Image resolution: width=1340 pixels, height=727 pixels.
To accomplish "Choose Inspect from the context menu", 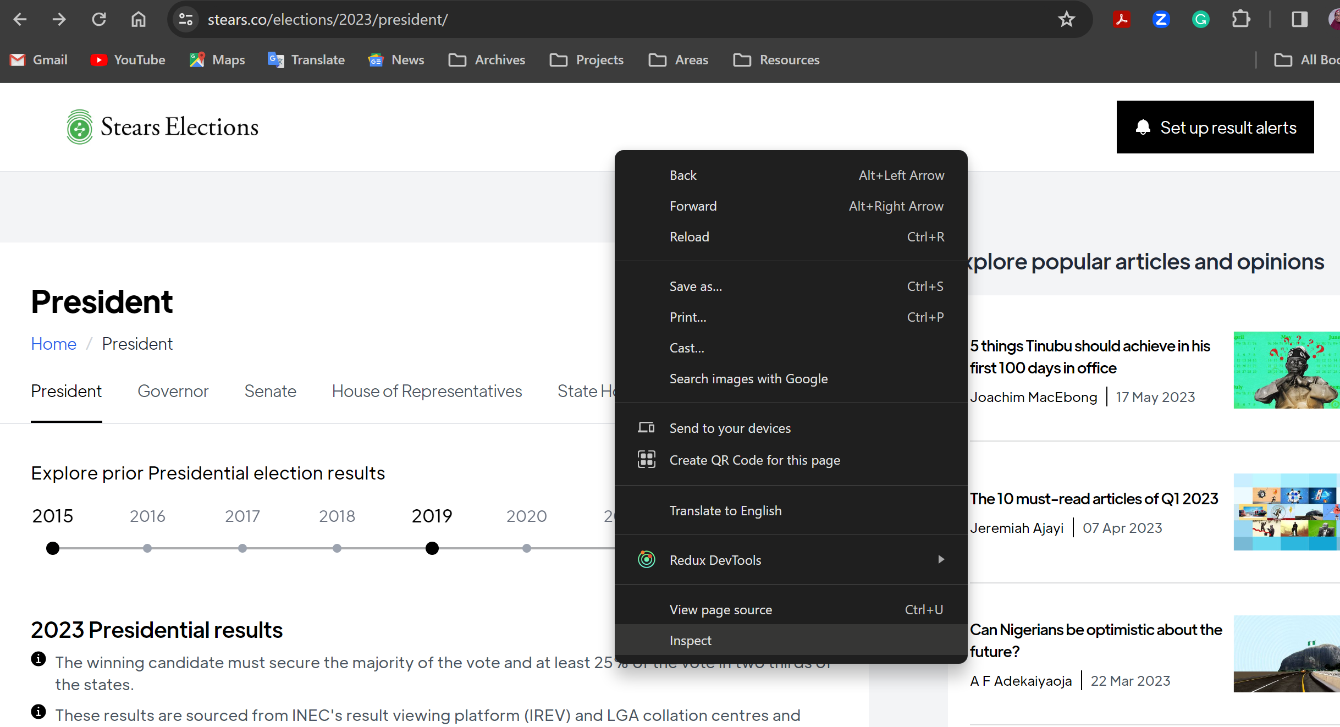I will click(690, 641).
